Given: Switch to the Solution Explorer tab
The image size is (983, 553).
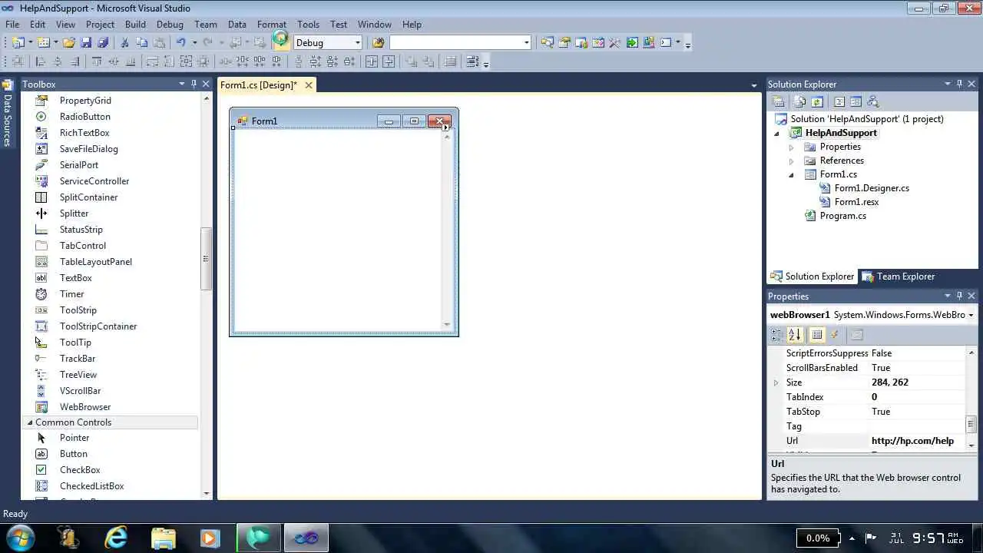Looking at the screenshot, I should [x=813, y=276].
